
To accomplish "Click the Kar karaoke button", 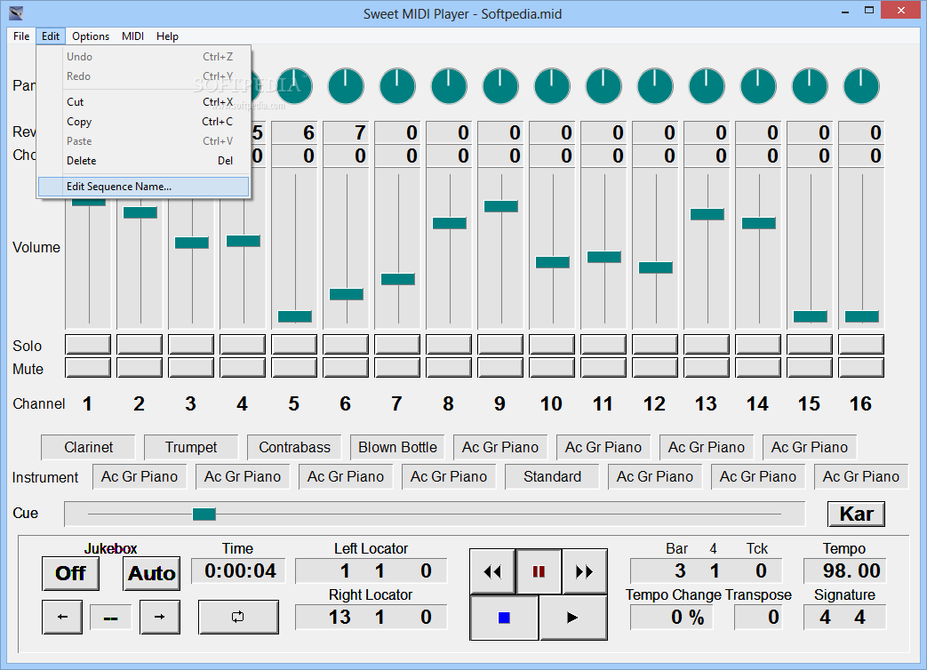I will [x=856, y=514].
